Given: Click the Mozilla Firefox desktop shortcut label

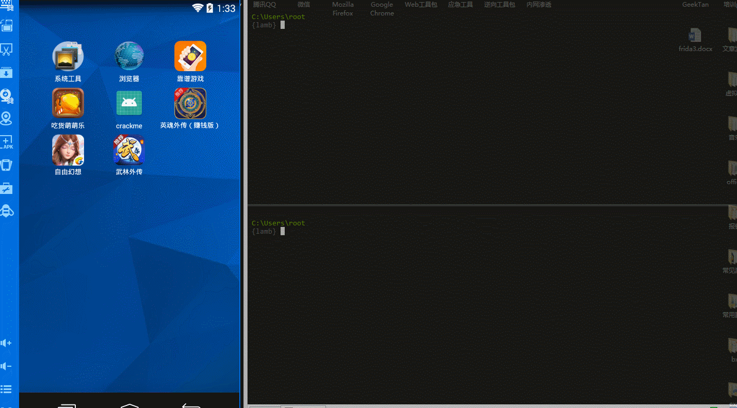Looking at the screenshot, I should coord(343,9).
